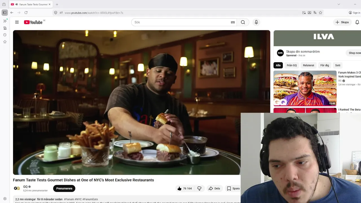Click the Skapa create button
Image resolution: width=361 pixels, height=203 pixels.
coord(342,22)
